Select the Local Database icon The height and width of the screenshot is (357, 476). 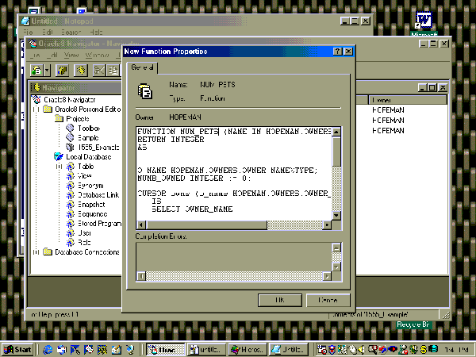[x=59, y=156]
